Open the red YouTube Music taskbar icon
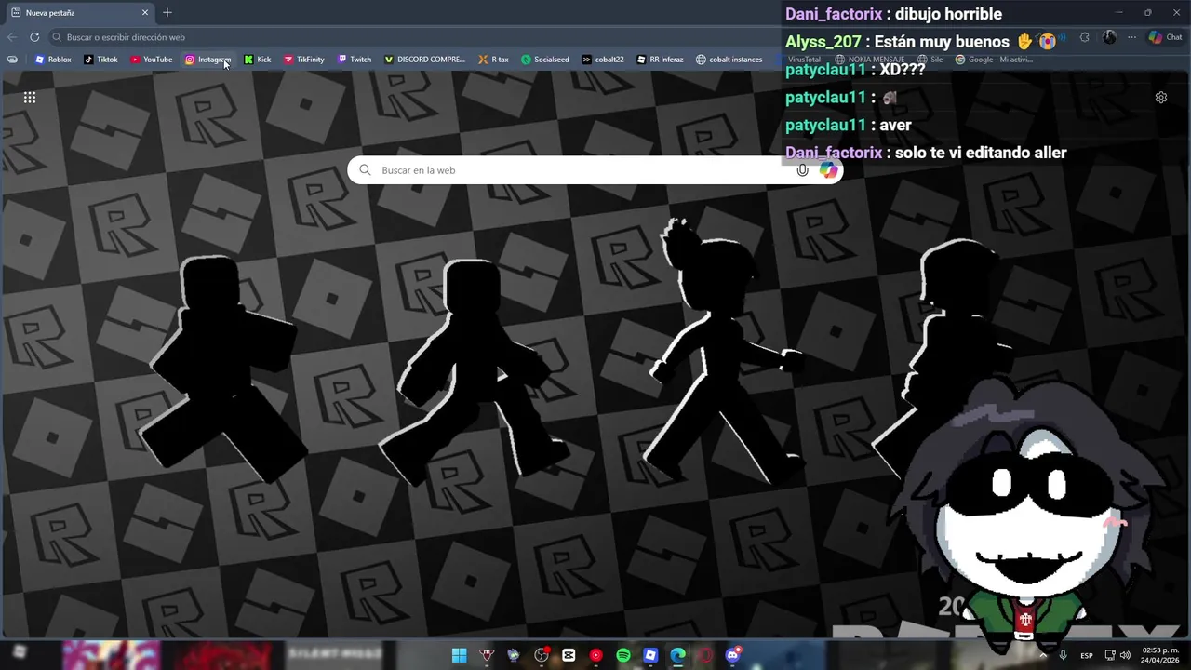The width and height of the screenshot is (1191, 670). tap(596, 655)
